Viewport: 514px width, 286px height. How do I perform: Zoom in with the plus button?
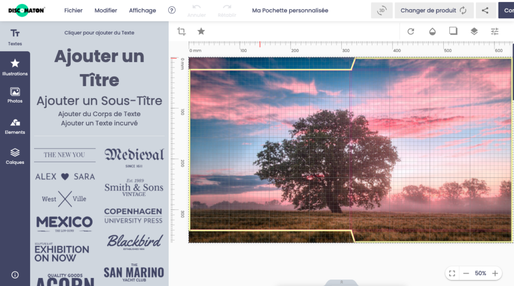[495, 273]
